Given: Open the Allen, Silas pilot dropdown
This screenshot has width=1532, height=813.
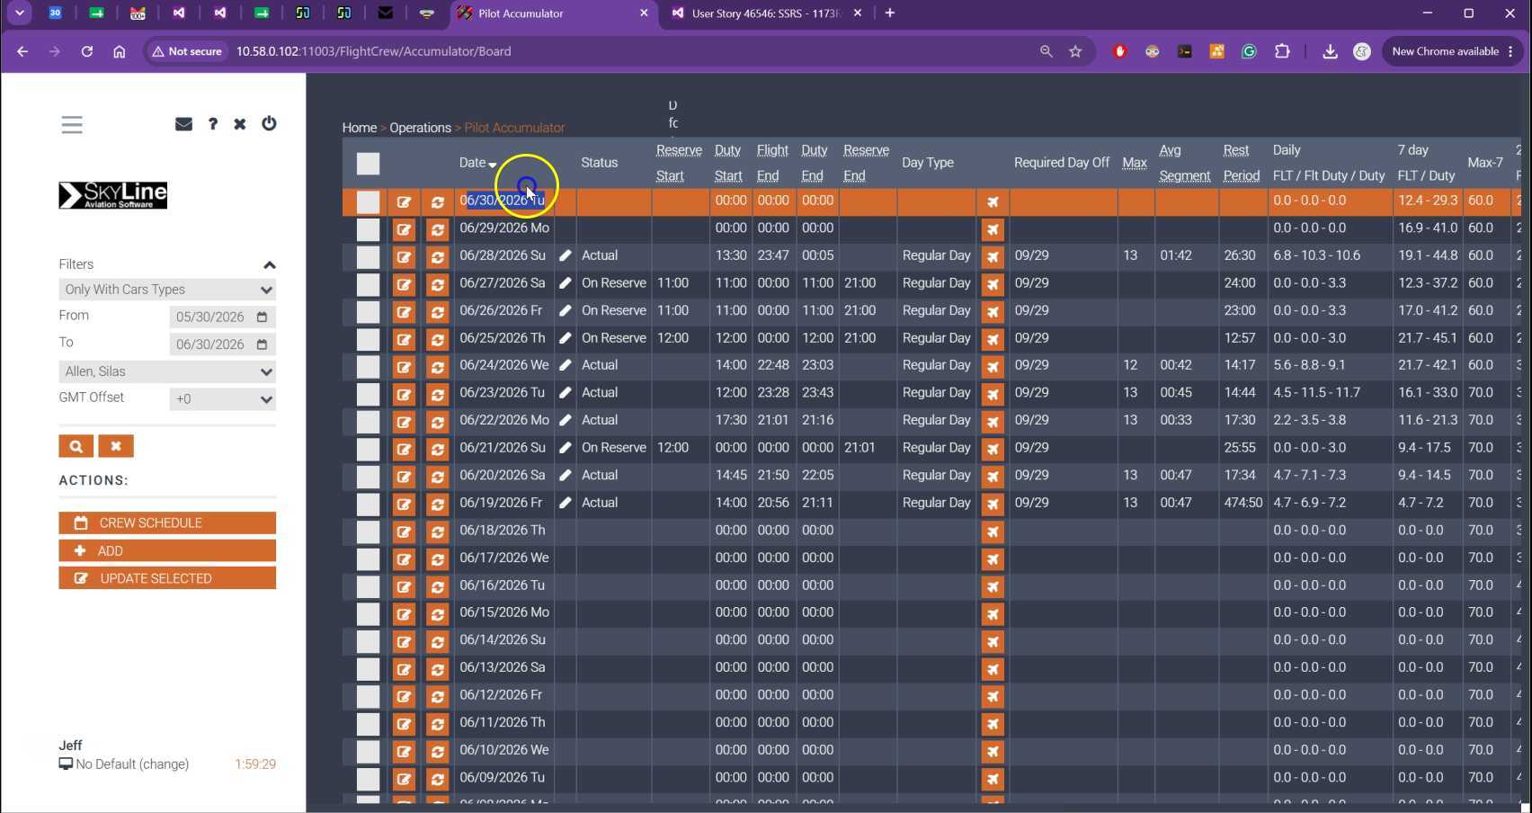Looking at the screenshot, I should pyautogui.click(x=167, y=371).
